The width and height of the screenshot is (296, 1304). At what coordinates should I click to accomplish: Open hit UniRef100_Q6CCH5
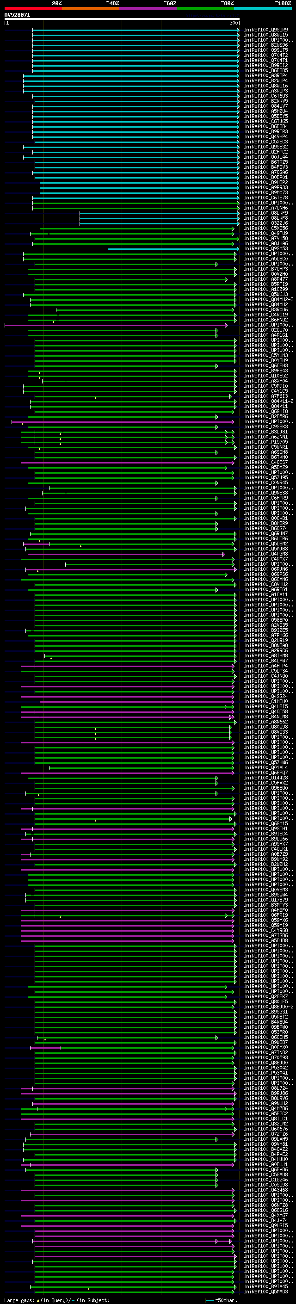(265, 1037)
